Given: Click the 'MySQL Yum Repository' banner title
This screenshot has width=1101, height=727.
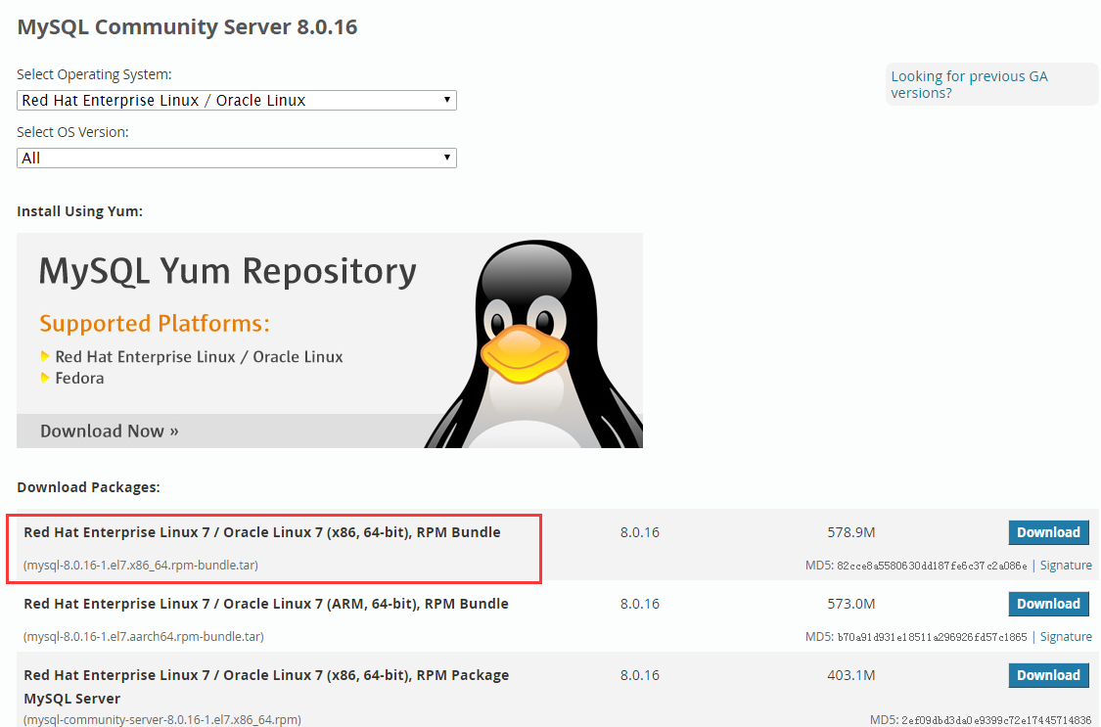Looking at the screenshot, I should coord(227,271).
